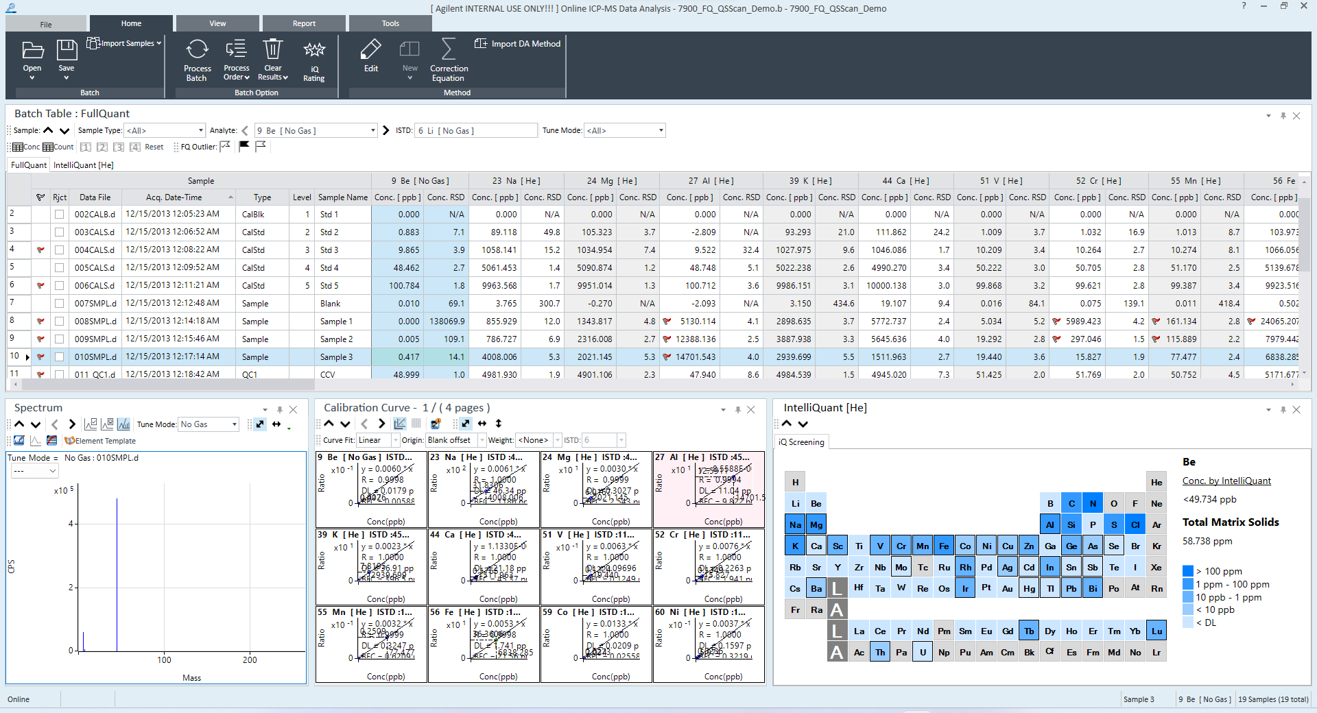Image resolution: width=1317 pixels, height=713 pixels.
Task: Open the Process Order options
Action: [x=236, y=73]
